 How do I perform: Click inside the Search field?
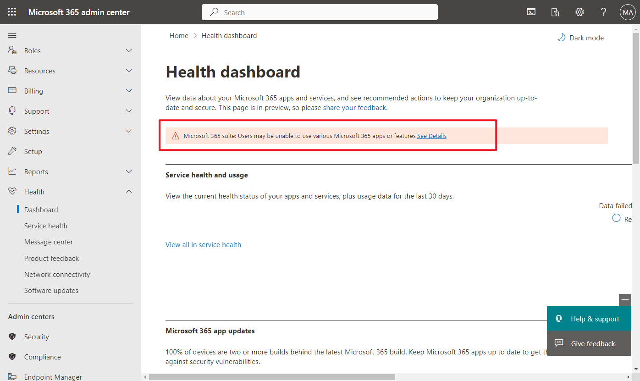(x=320, y=12)
